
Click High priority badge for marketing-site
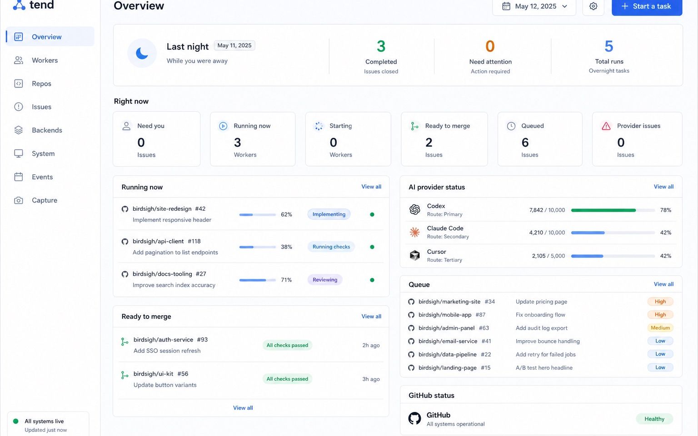660,302
